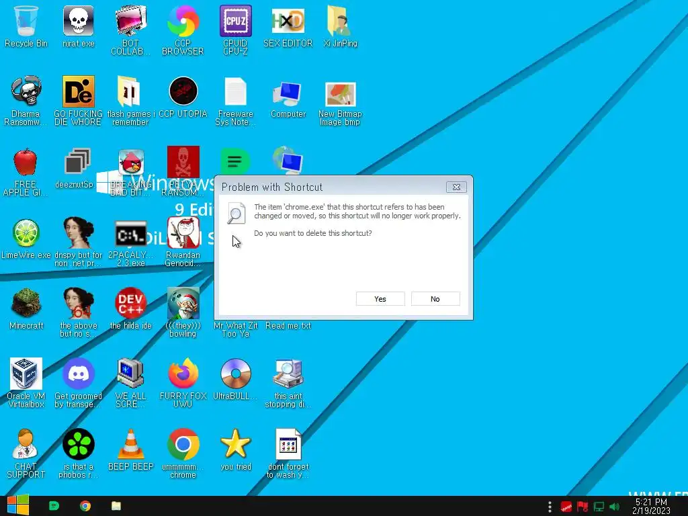Select the dont forget to wash icon
This screenshot has height=516, width=688.
click(x=288, y=444)
